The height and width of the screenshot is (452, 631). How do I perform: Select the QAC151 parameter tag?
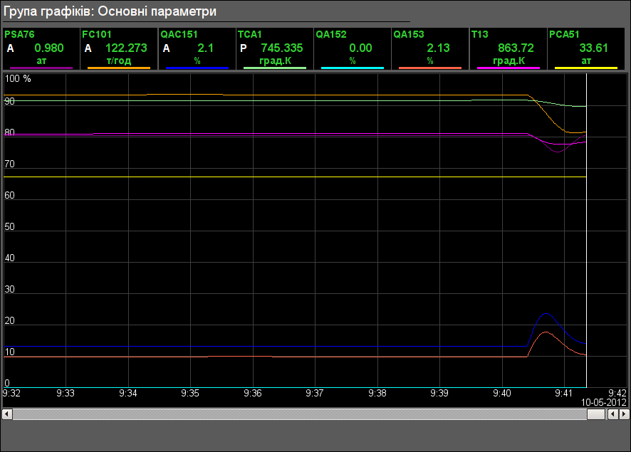click(x=179, y=35)
